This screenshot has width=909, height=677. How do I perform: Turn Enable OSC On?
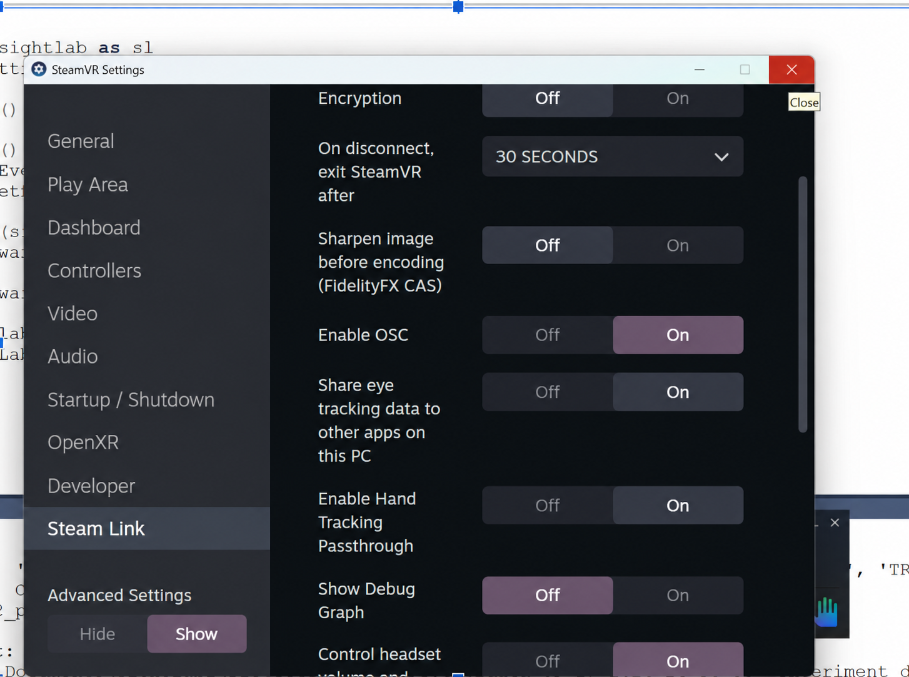coord(678,335)
